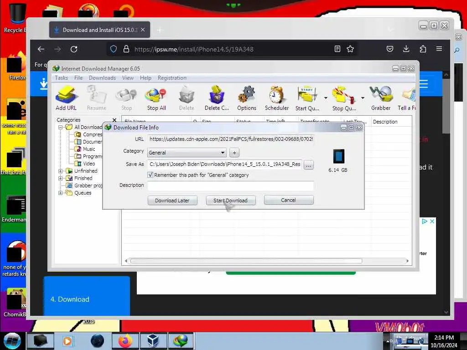Click the Download Later button
Screen dimensions: 467x350
tap(172, 201)
